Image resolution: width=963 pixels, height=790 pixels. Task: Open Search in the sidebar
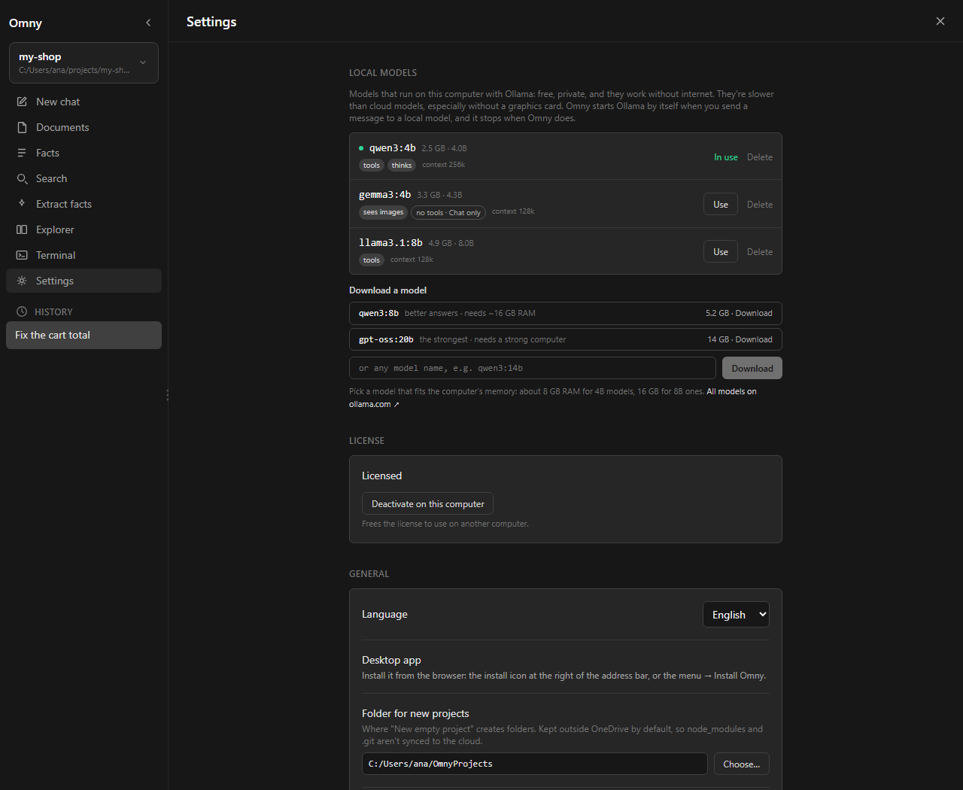[x=84, y=178]
